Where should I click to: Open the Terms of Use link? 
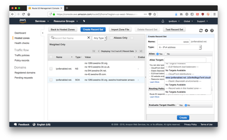207,124
